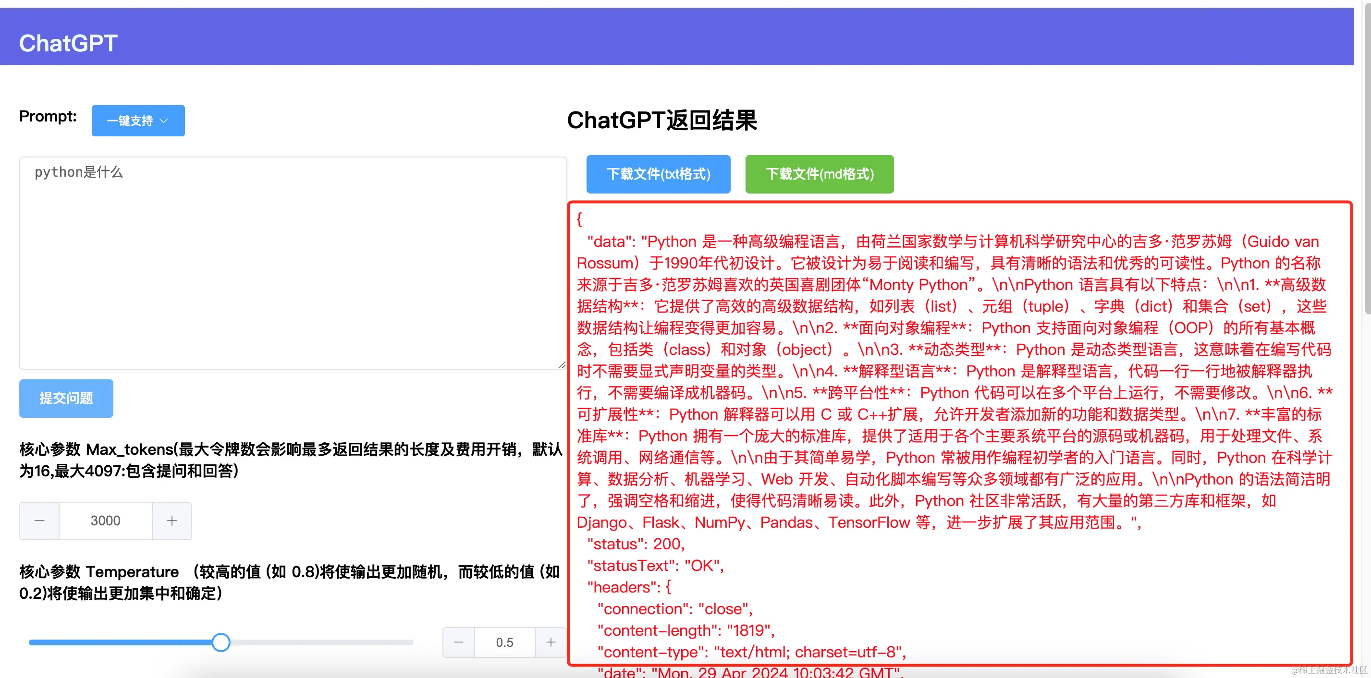The image size is (1371, 678).
Task: Click the ChatGPT header title
Action: (x=68, y=43)
